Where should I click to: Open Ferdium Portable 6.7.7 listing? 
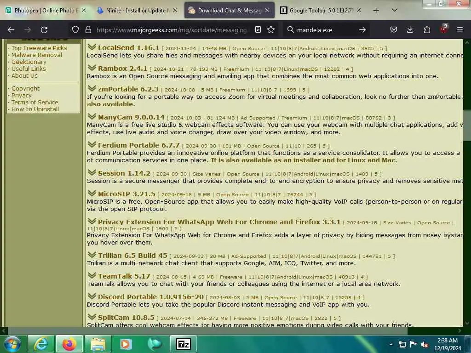(x=138, y=145)
